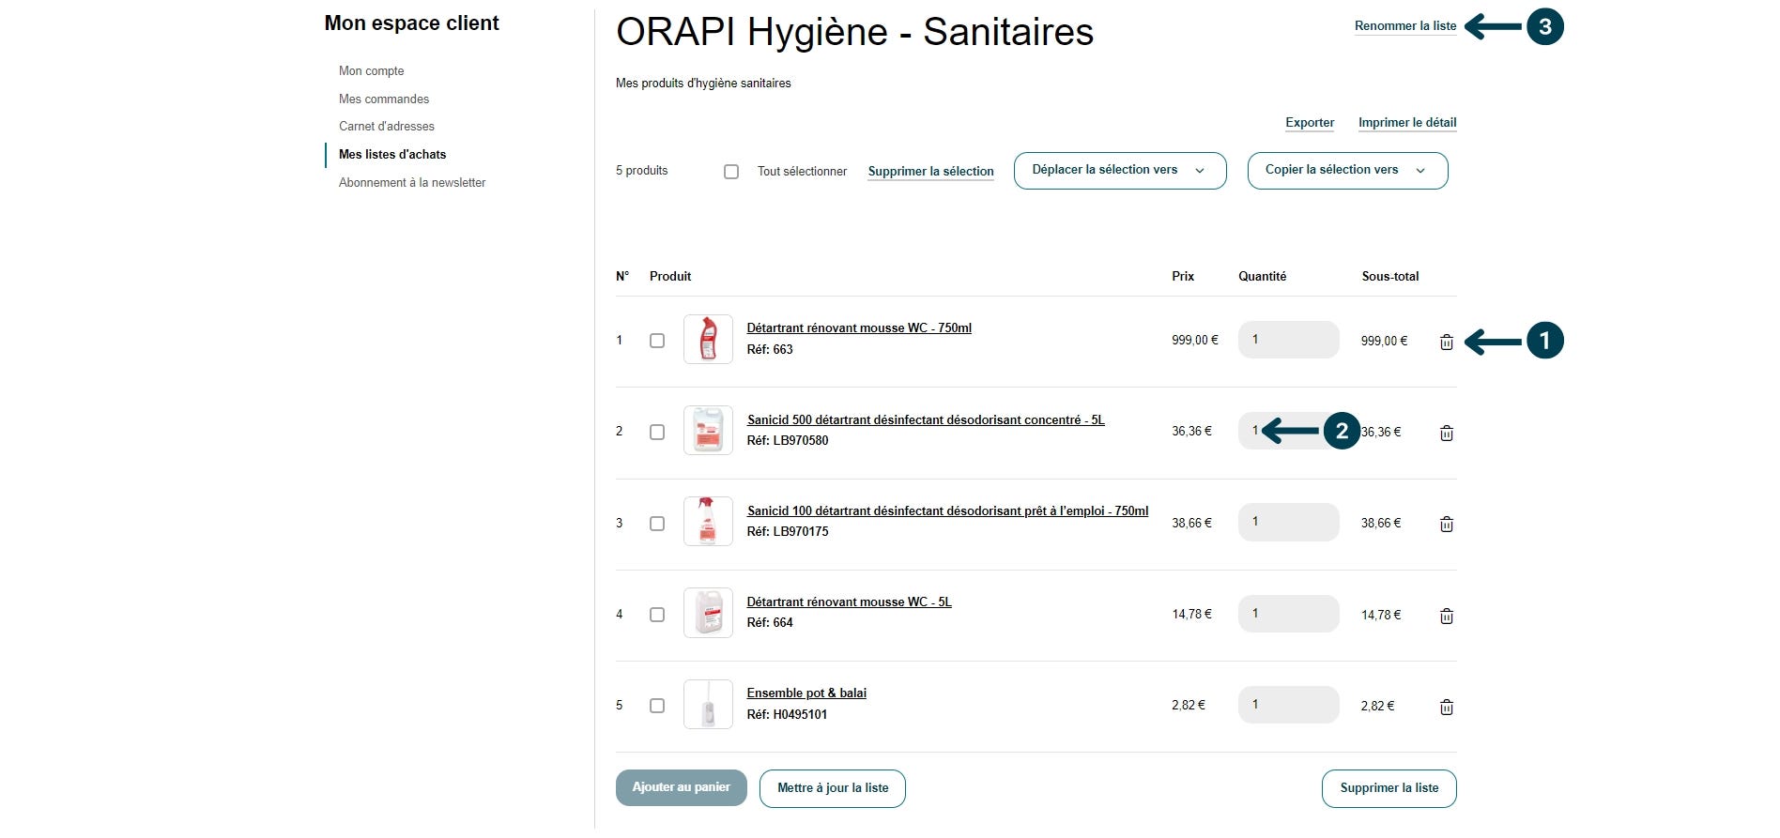Click Supprimer la sélection link

(930, 172)
